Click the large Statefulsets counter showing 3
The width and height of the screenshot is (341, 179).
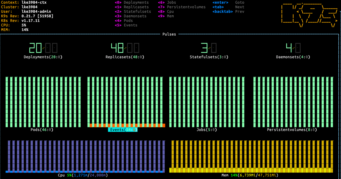click(209, 48)
